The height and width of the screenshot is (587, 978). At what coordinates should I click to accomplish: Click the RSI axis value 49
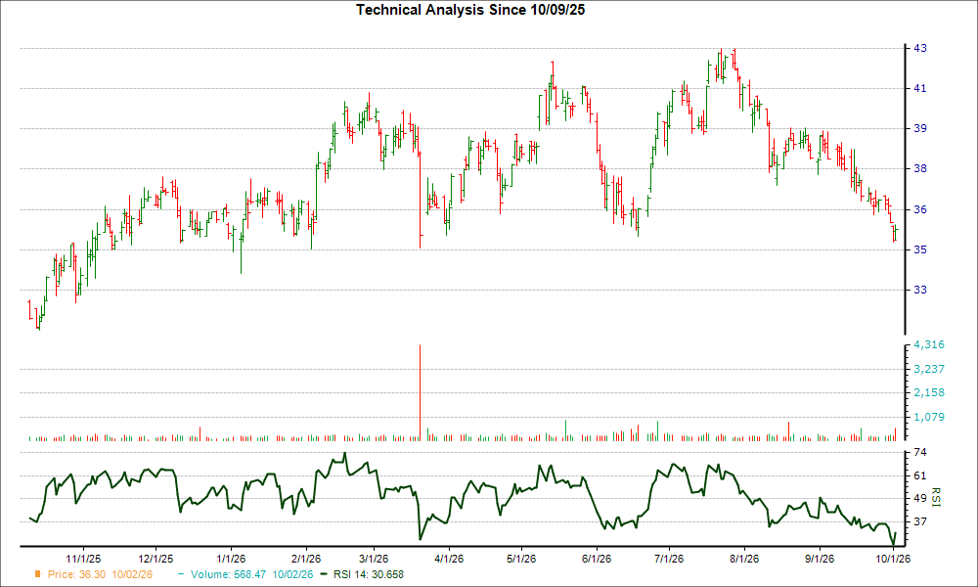(920, 498)
